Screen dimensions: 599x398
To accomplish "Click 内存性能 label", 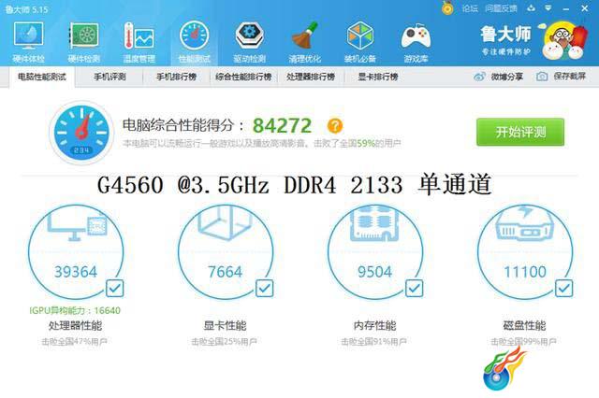I will [x=374, y=325].
